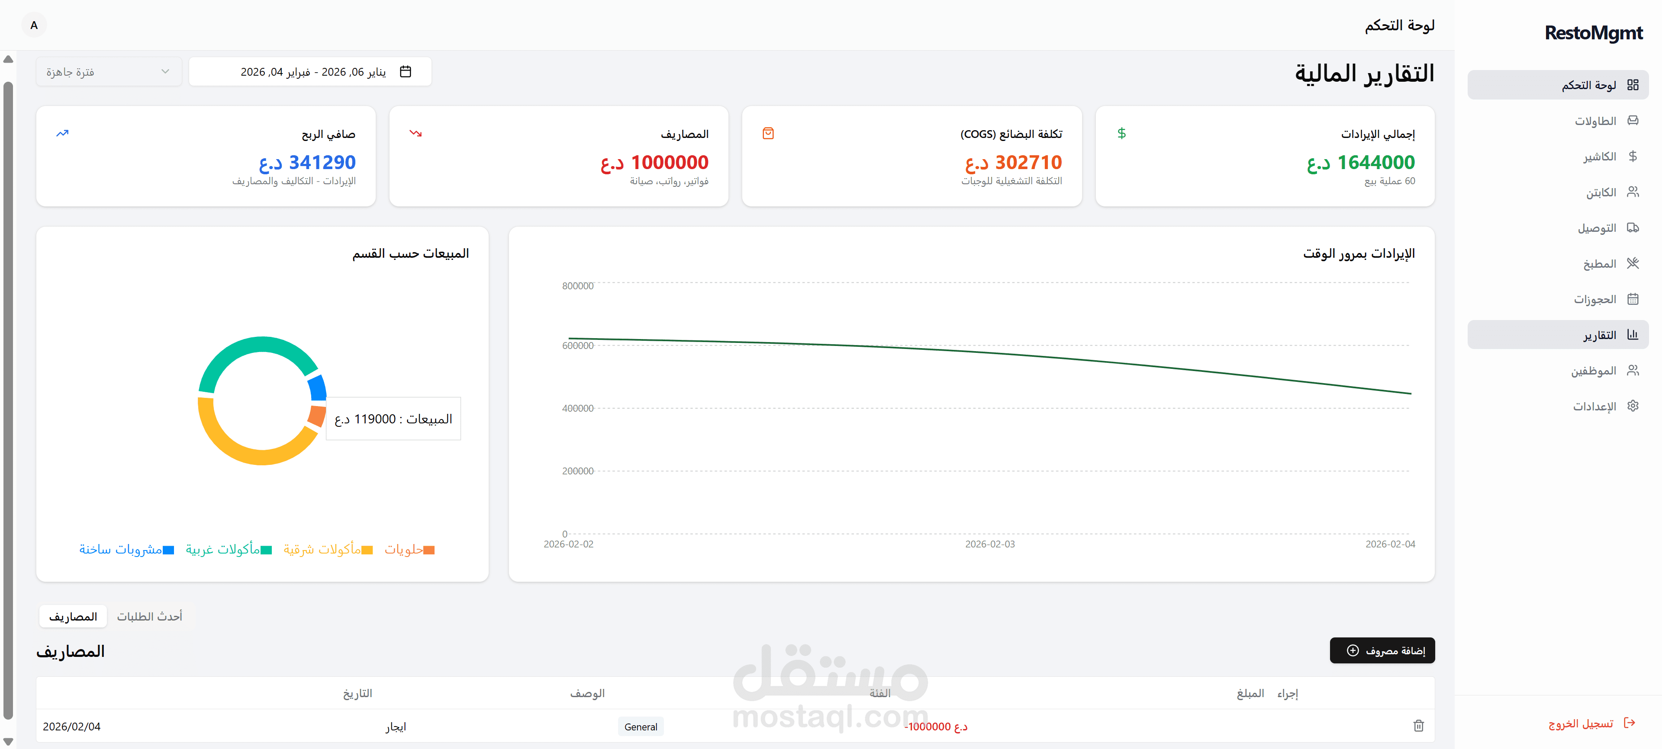Click the cashier dollar icon in the sidebar
The image size is (1662, 749).
(x=1632, y=156)
